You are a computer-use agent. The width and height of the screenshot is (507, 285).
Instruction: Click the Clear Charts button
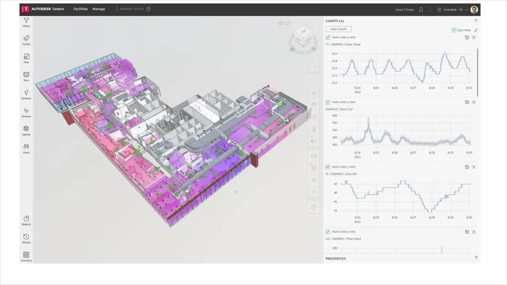[x=338, y=29]
